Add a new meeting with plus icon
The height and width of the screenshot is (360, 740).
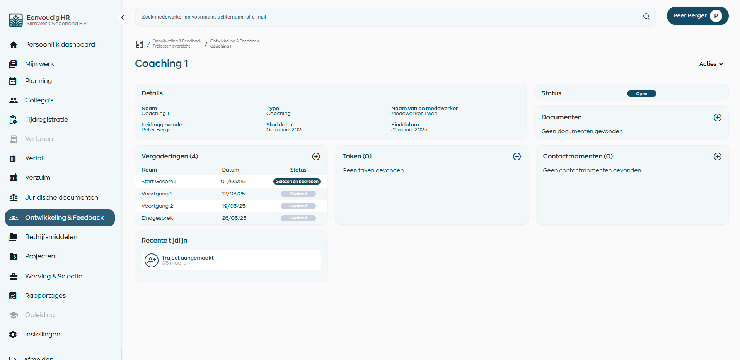pos(316,156)
